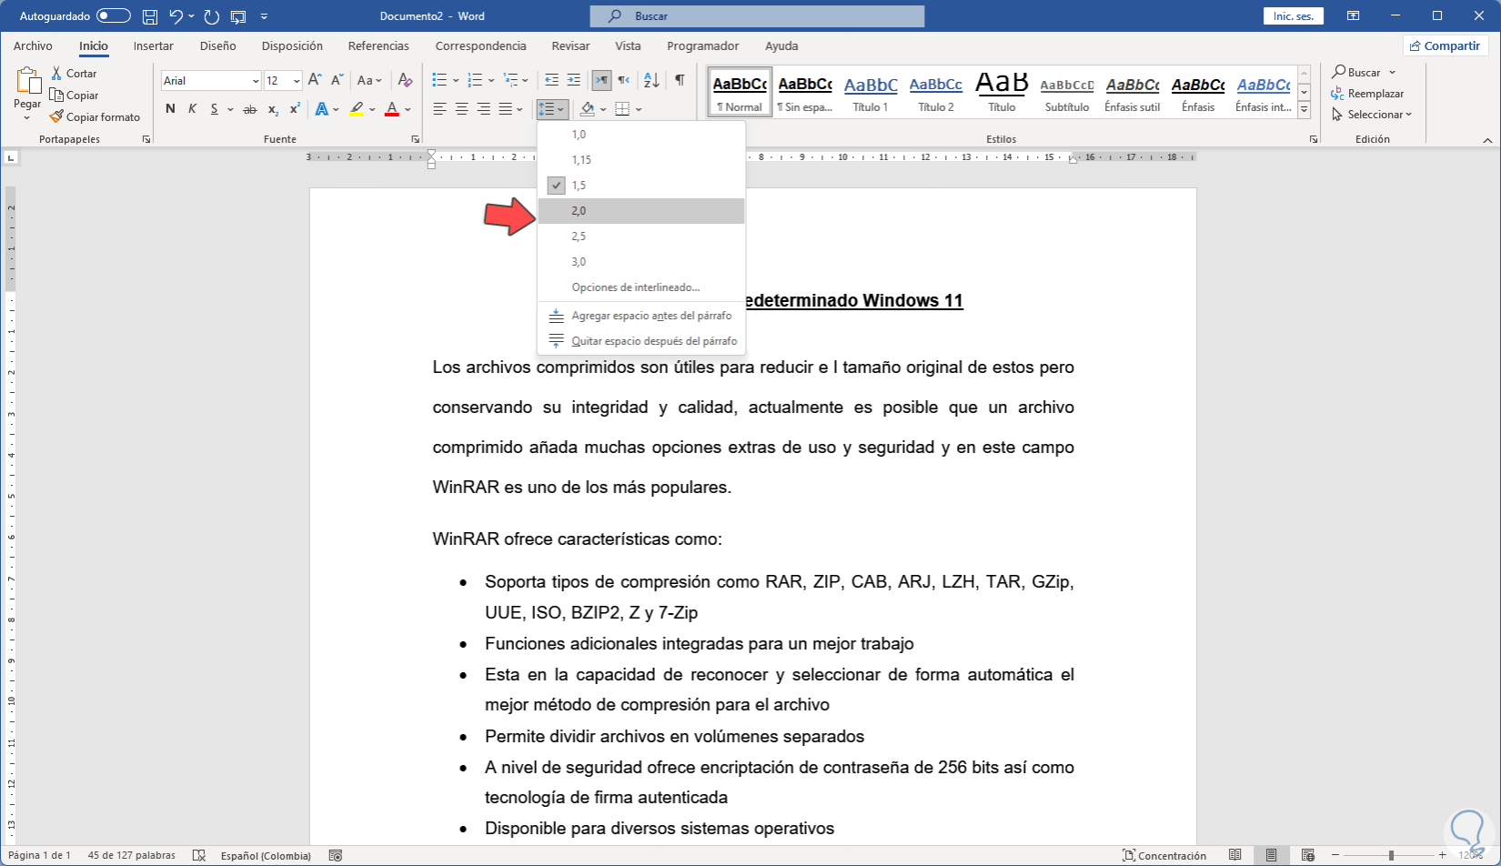Viewport: 1501px width, 866px height.
Task: Click the line spacing button
Action: click(x=552, y=109)
